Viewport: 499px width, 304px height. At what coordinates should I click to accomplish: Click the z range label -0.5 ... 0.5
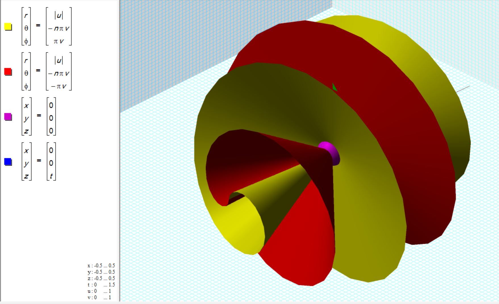pos(101,278)
